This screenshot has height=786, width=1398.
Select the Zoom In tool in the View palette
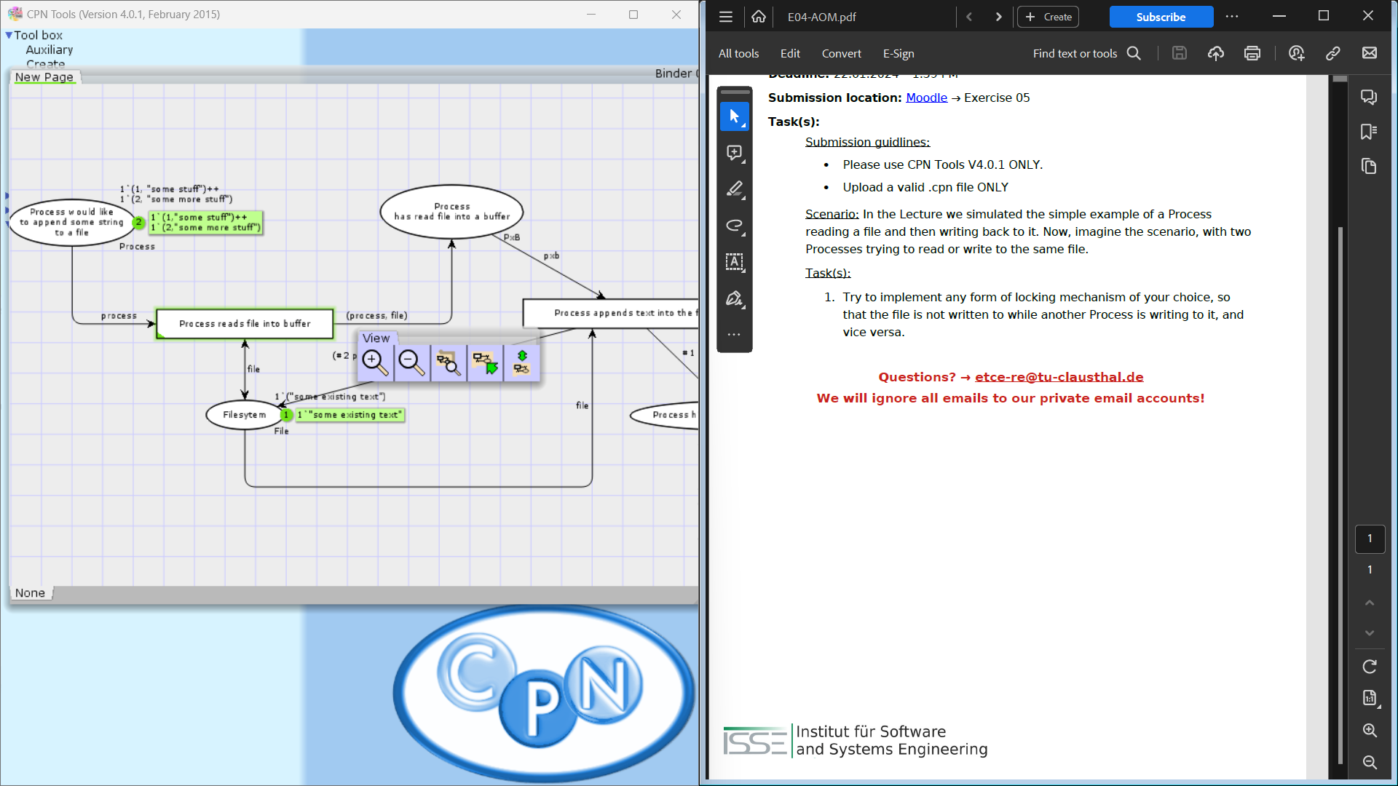coord(374,362)
